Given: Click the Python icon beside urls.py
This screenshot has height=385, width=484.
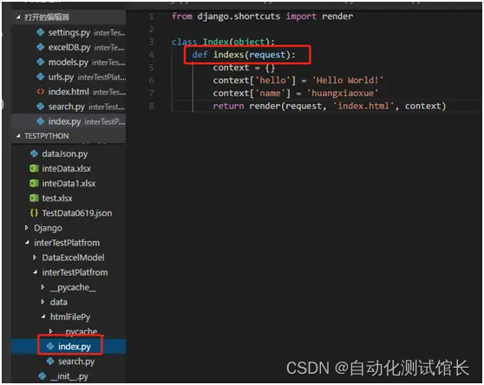Looking at the screenshot, I should (41, 76).
